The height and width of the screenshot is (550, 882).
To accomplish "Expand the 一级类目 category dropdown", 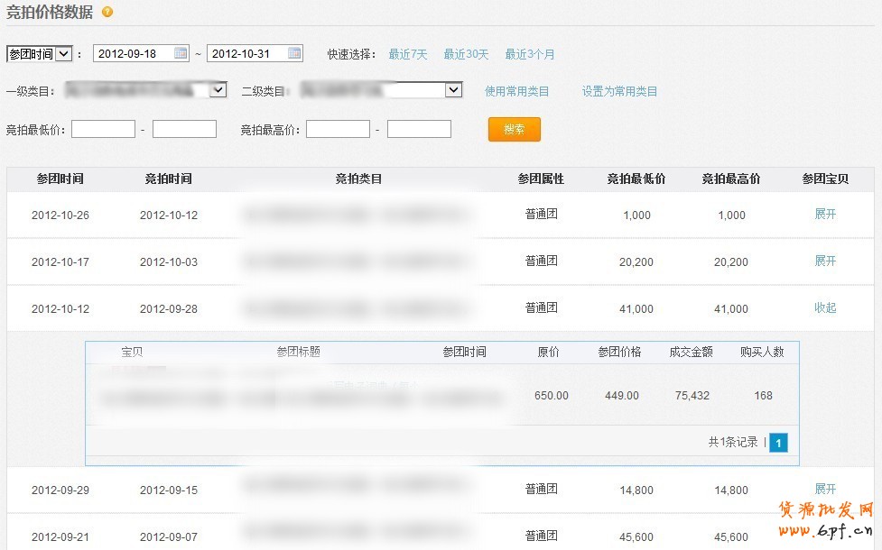I will [218, 90].
